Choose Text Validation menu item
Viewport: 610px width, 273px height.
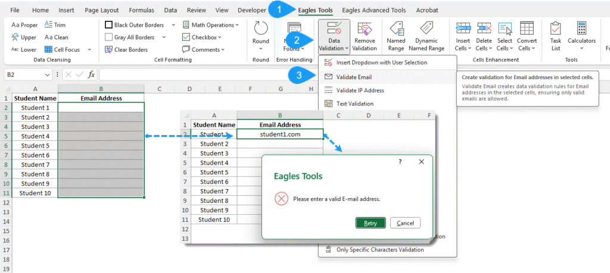(387, 103)
